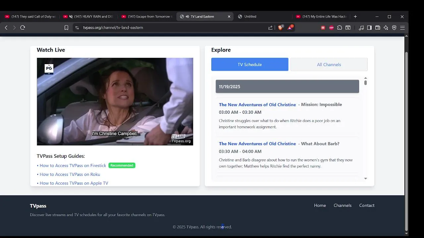Click schedule list scroll down arrow
The image size is (424, 238).
pos(365,178)
